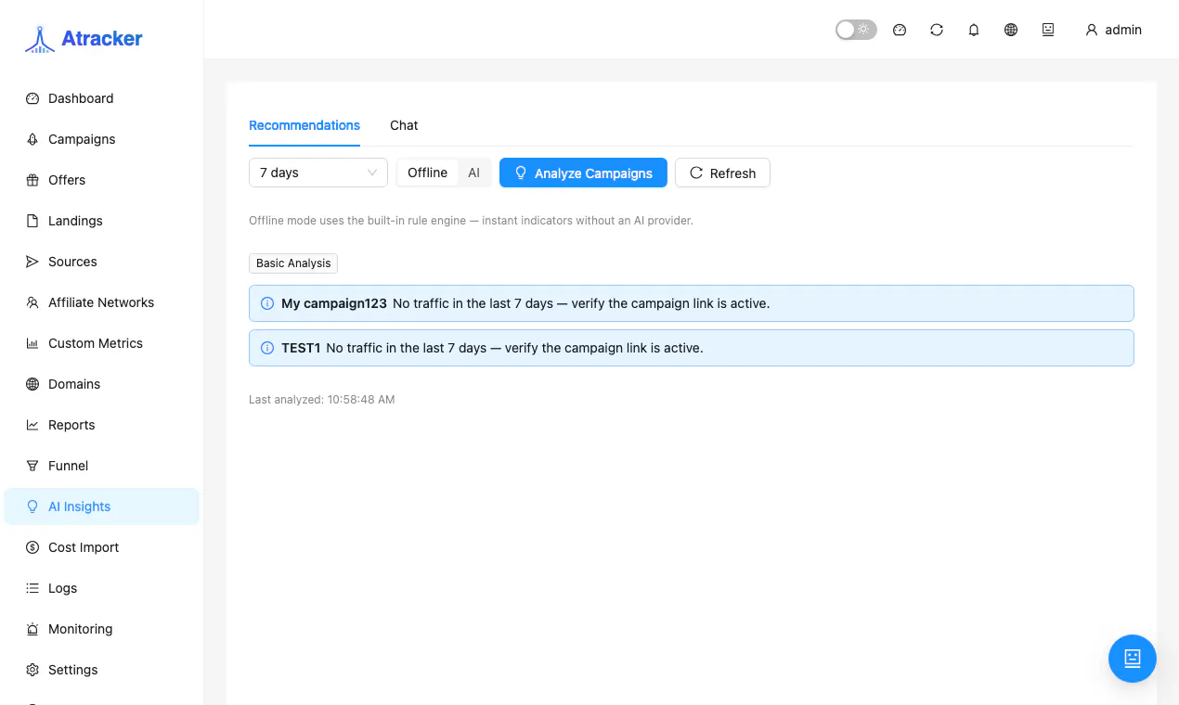
Task: Open the admin user menu
Action: coord(1113,30)
